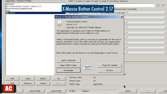Open the Scrolling tab
Screen dimensions: 167x94
[x=114, y=1]
